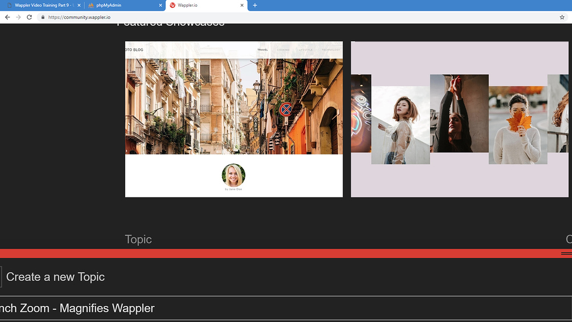Select LIFESTYLE in the showcase blog menu
This screenshot has height=322, width=572.
coord(306,49)
